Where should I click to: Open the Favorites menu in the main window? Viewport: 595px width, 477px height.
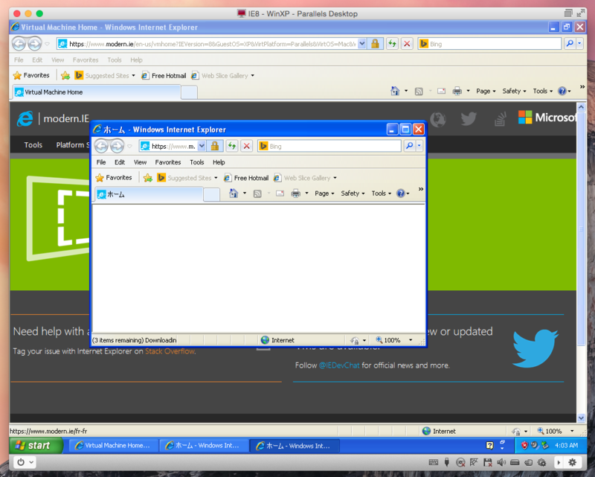pyautogui.click(x=86, y=60)
